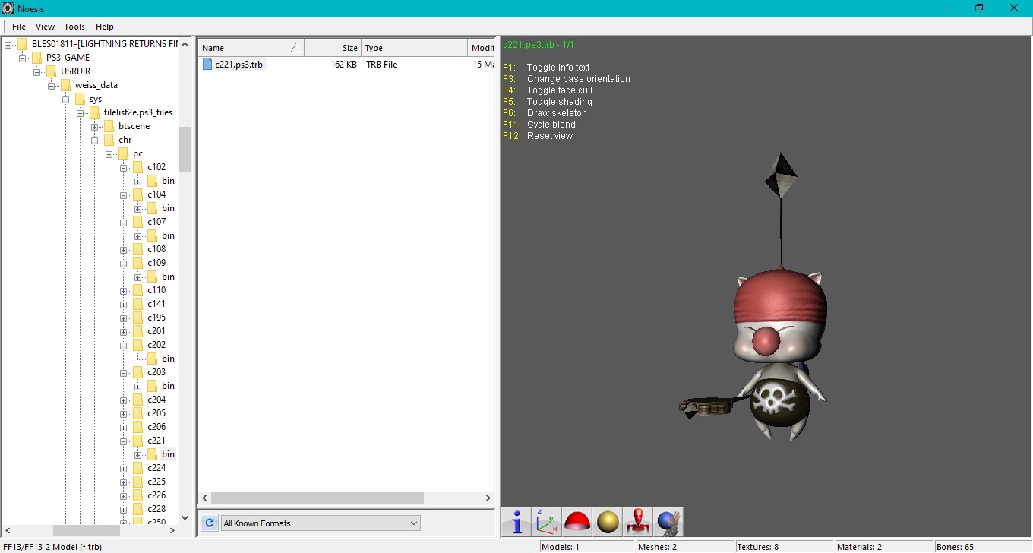The height and width of the screenshot is (553, 1033).
Task: Open the Help menu
Action: click(104, 27)
